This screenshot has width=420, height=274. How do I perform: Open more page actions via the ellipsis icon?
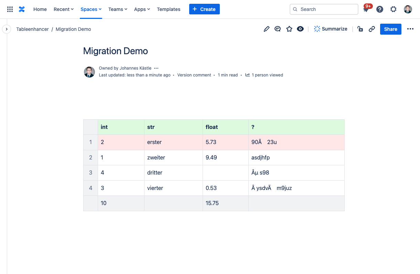pos(410,29)
